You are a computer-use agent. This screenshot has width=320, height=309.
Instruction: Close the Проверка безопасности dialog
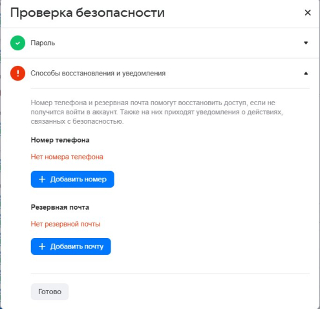pos(308,12)
